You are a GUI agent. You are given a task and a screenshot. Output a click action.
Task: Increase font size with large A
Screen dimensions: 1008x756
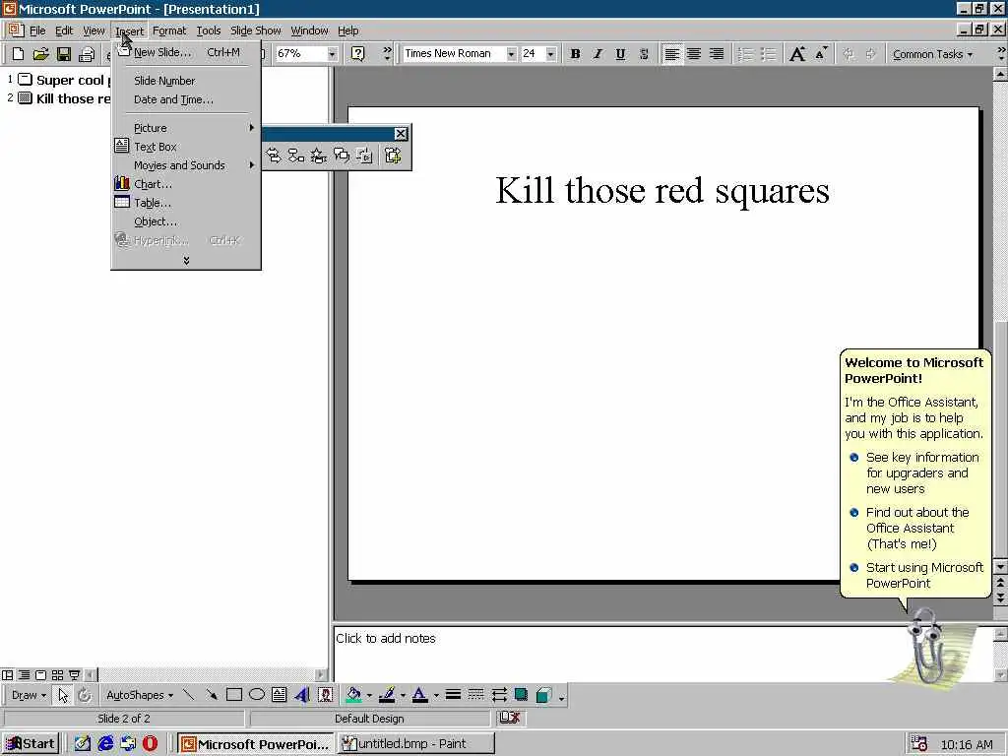797,54
